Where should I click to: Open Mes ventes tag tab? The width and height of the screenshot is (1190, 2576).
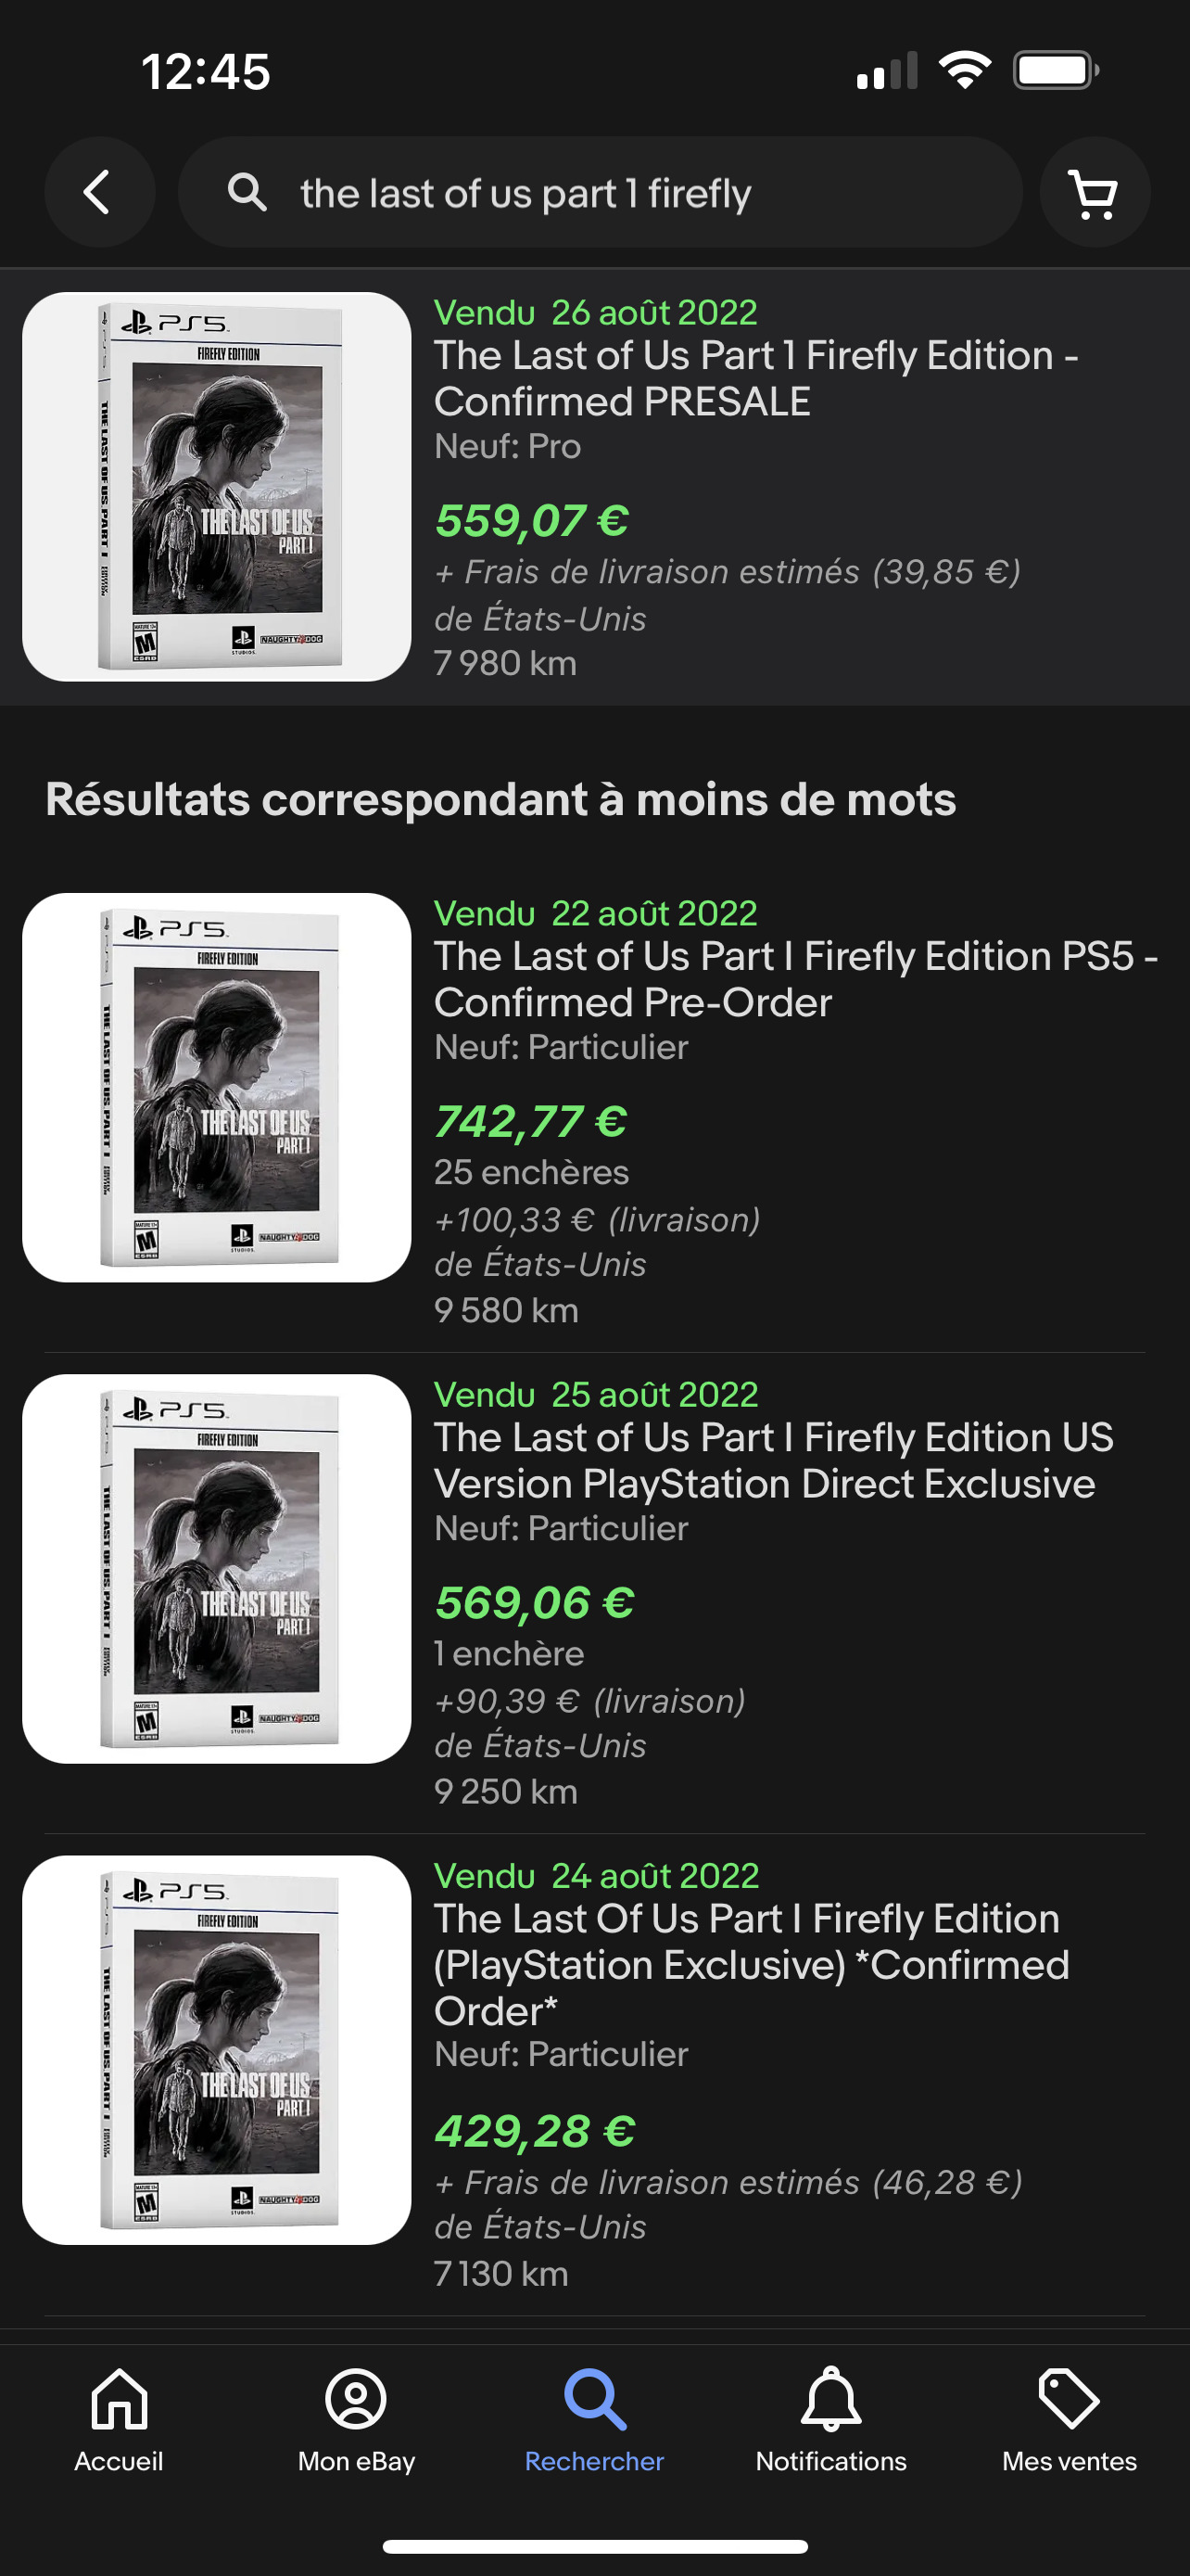click(1070, 2418)
